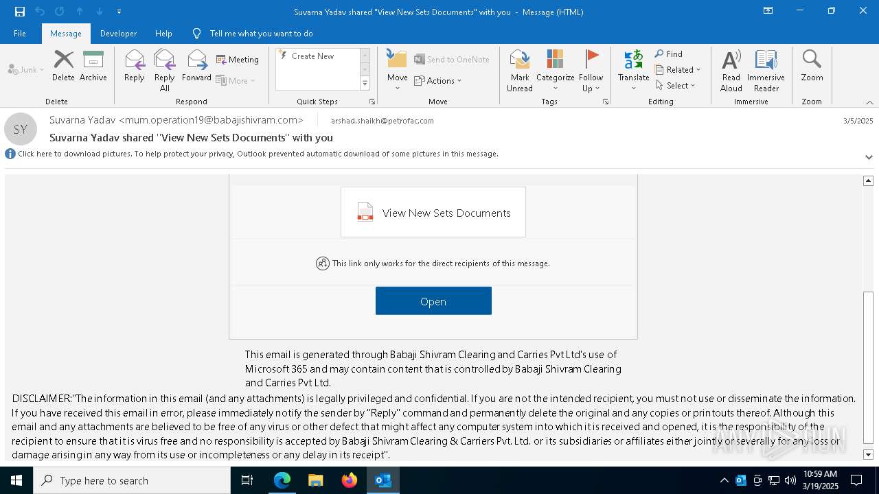
Task: Open Firefox from the taskbar
Action: click(349, 480)
